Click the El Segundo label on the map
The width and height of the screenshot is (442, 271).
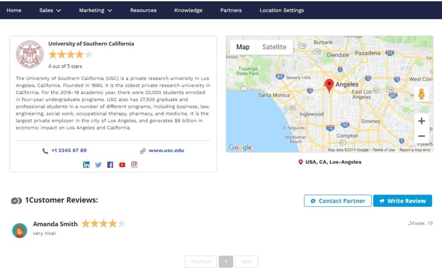click(x=294, y=128)
